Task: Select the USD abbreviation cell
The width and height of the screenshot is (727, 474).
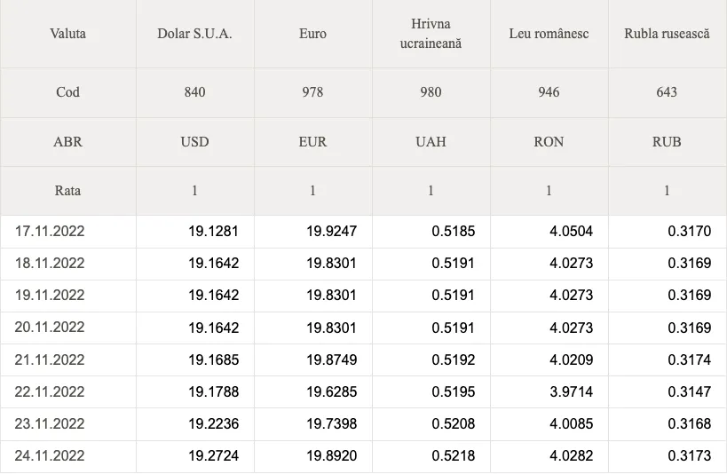Action: tap(194, 142)
